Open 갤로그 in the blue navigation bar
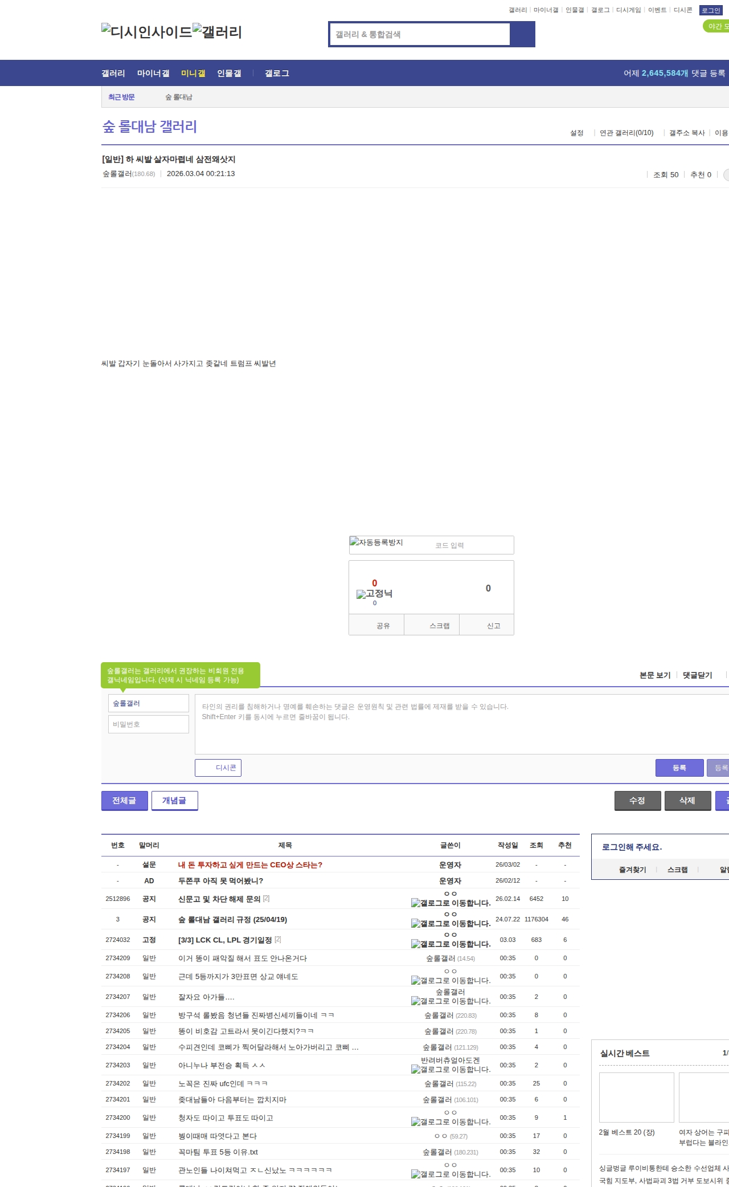Image resolution: width=729 pixels, height=1187 pixels. [277, 74]
